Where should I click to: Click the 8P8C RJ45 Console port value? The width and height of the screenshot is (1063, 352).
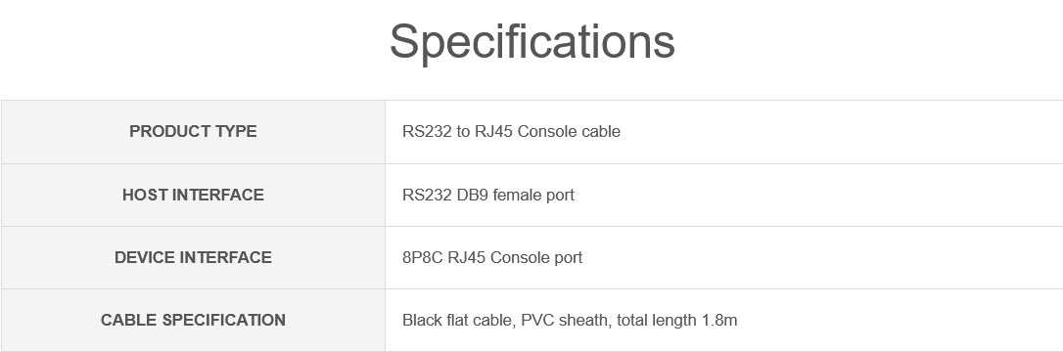point(492,258)
